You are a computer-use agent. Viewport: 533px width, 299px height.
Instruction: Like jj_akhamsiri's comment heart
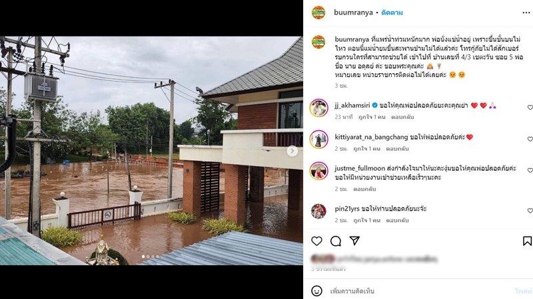530,108
